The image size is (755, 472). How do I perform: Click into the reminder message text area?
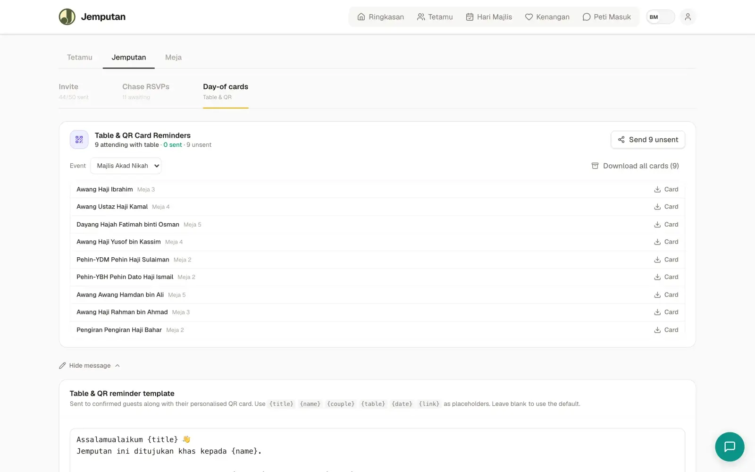pos(377,450)
